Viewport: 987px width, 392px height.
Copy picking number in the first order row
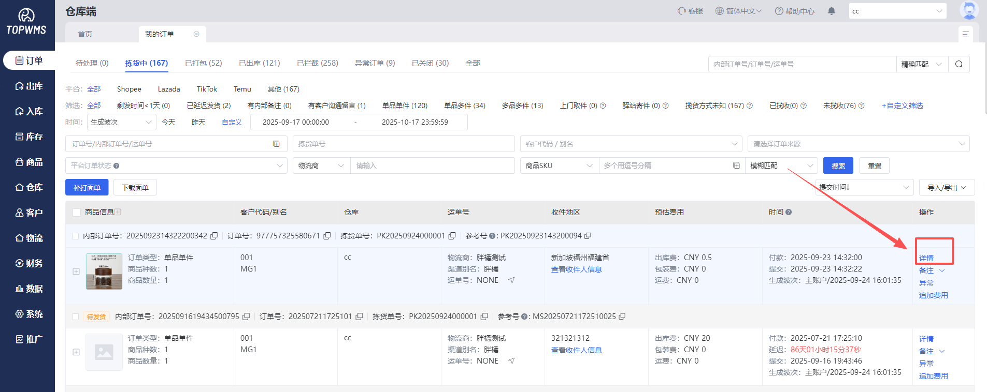pos(452,236)
